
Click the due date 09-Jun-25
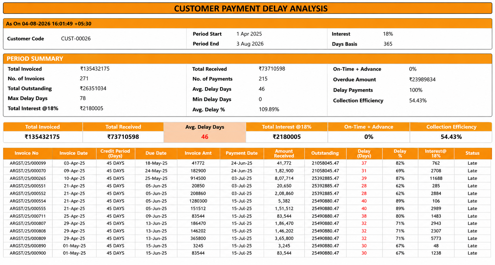(156, 216)
